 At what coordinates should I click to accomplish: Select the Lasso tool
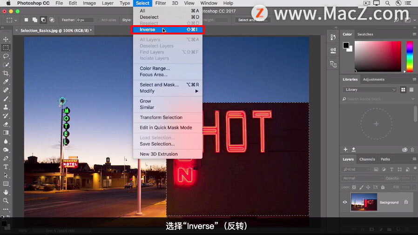(x=6, y=56)
